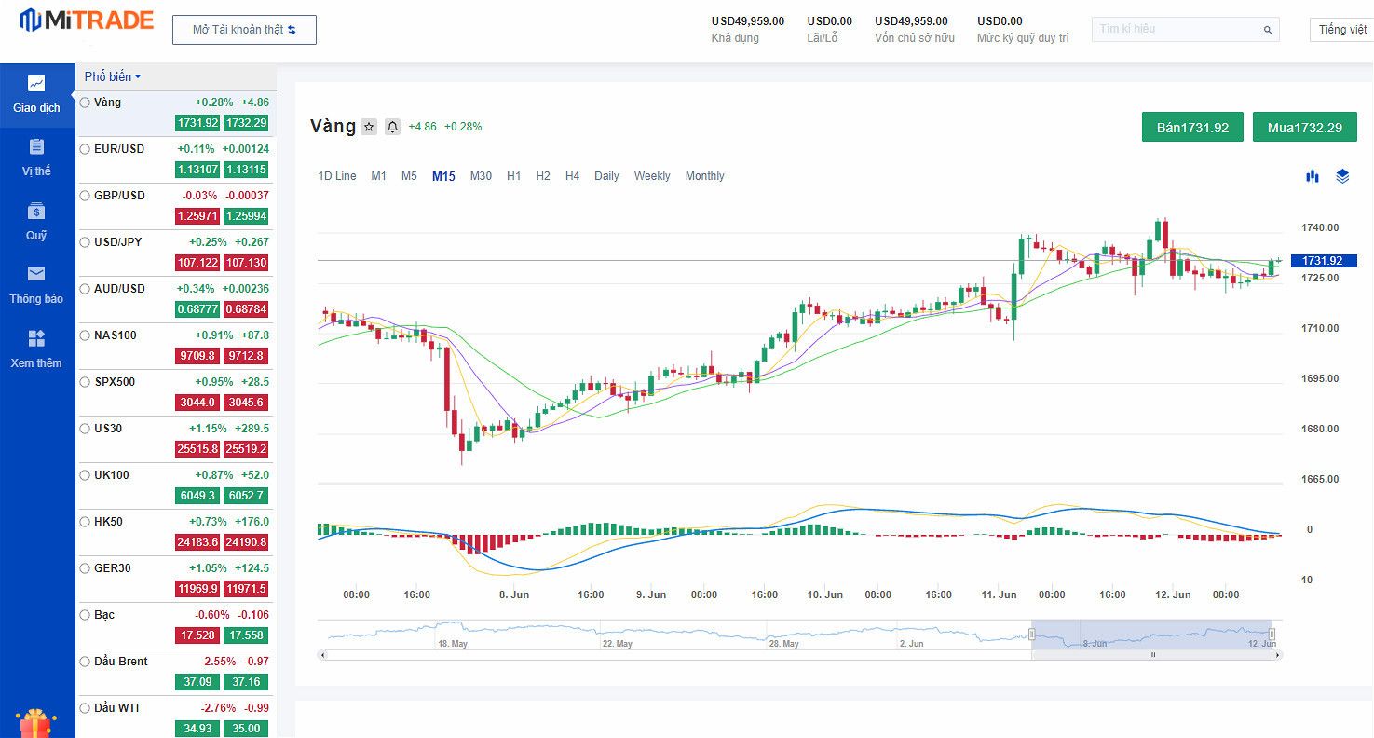Expand the Phổ biến category dropdown
This screenshot has height=738, width=1374.
pyautogui.click(x=113, y=76)
